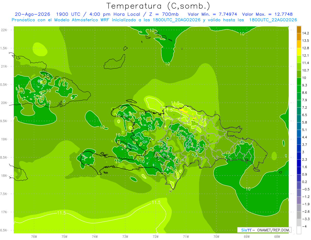Click the "3.7" legend value
This screenshot has width=311, height=240.
point(305,145)
